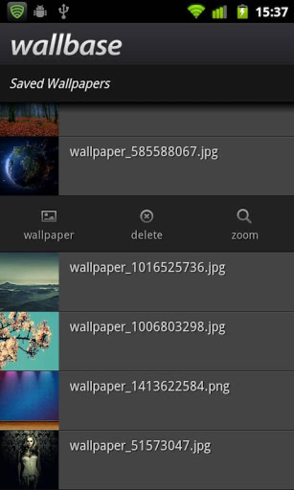Screen dimensions: 294x490
Task: Select wallpaper_585588067.jpg list entry
Action: pos(144,152)
